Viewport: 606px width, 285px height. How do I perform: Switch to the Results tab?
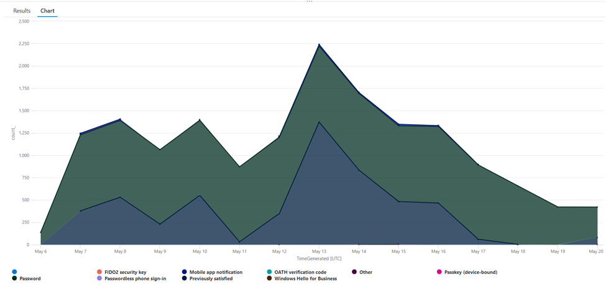point(22,11)
